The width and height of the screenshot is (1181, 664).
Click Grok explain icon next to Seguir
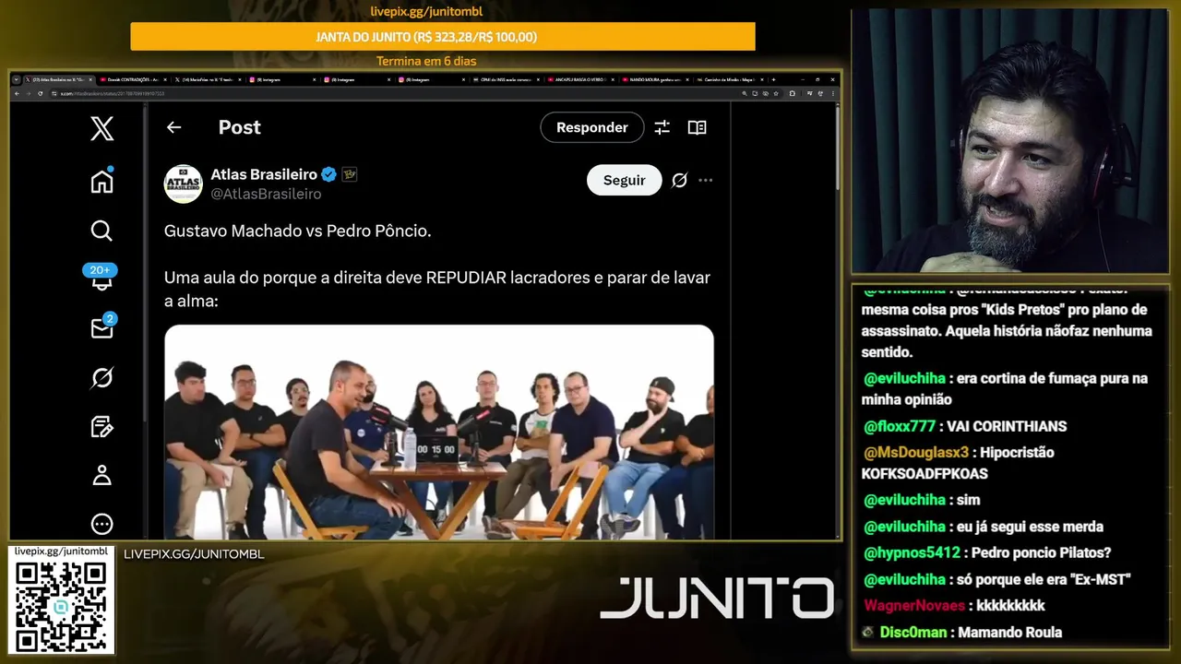tap(679, 180)
